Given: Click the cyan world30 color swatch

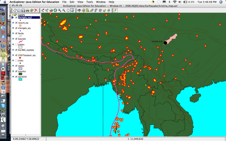Looking at the screenshot, I should pyautogui.click(x=20, y=80).
